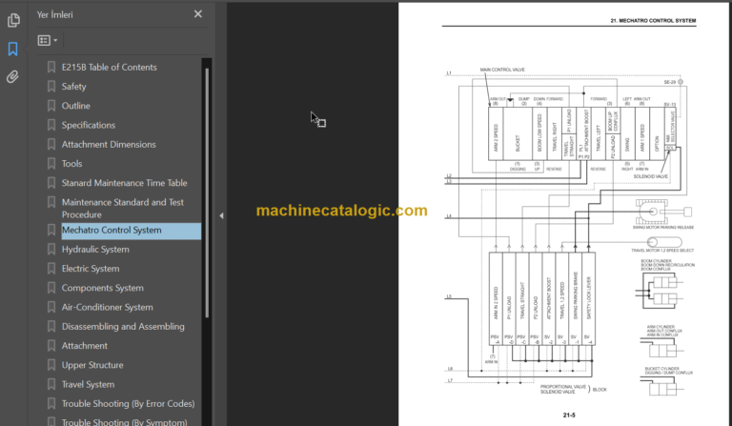Click SWING MOTOR PARKING RELEASE label
Screen dimensions: 732x426
coord(663,227)
